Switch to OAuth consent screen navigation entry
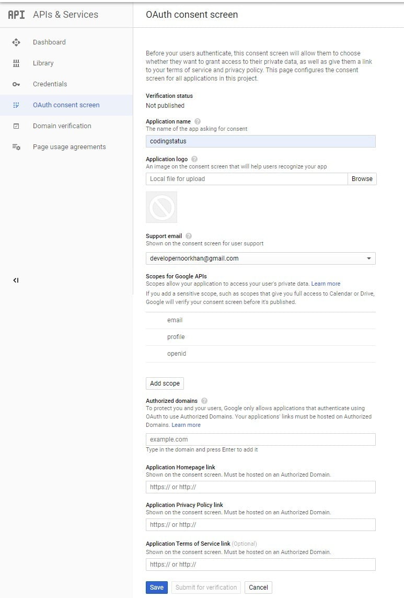Viewport: 404px width, 598px height. coord(66,105)
